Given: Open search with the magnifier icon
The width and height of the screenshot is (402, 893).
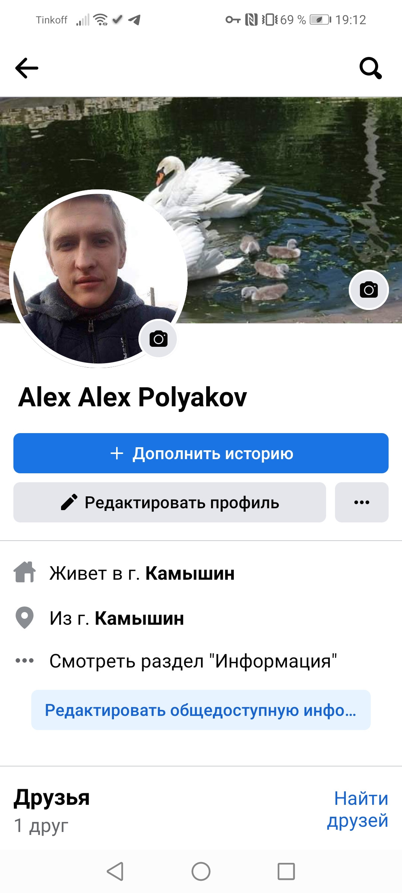Looking at the screenshot, I should tap(370, 68).
